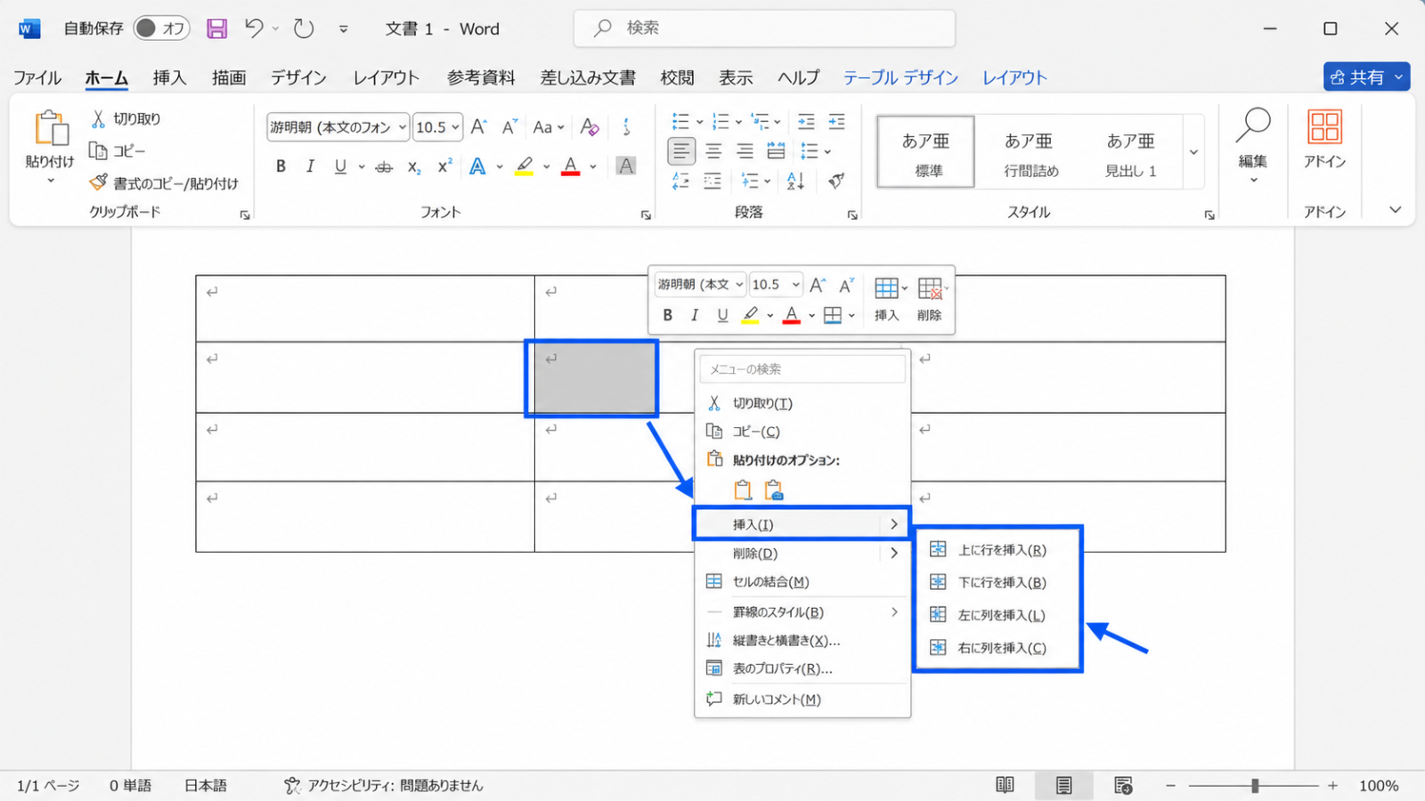This screenshot has height=801, width=1425.
Task: Open the 貼り付け dropdown arrow
Action: click(50, 181)
